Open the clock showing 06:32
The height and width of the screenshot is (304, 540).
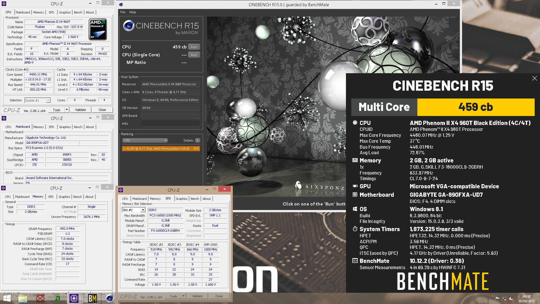[526, 299]
